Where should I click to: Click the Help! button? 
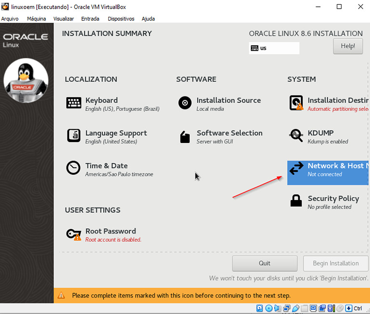pyautogui.click(x=348, y=46)
